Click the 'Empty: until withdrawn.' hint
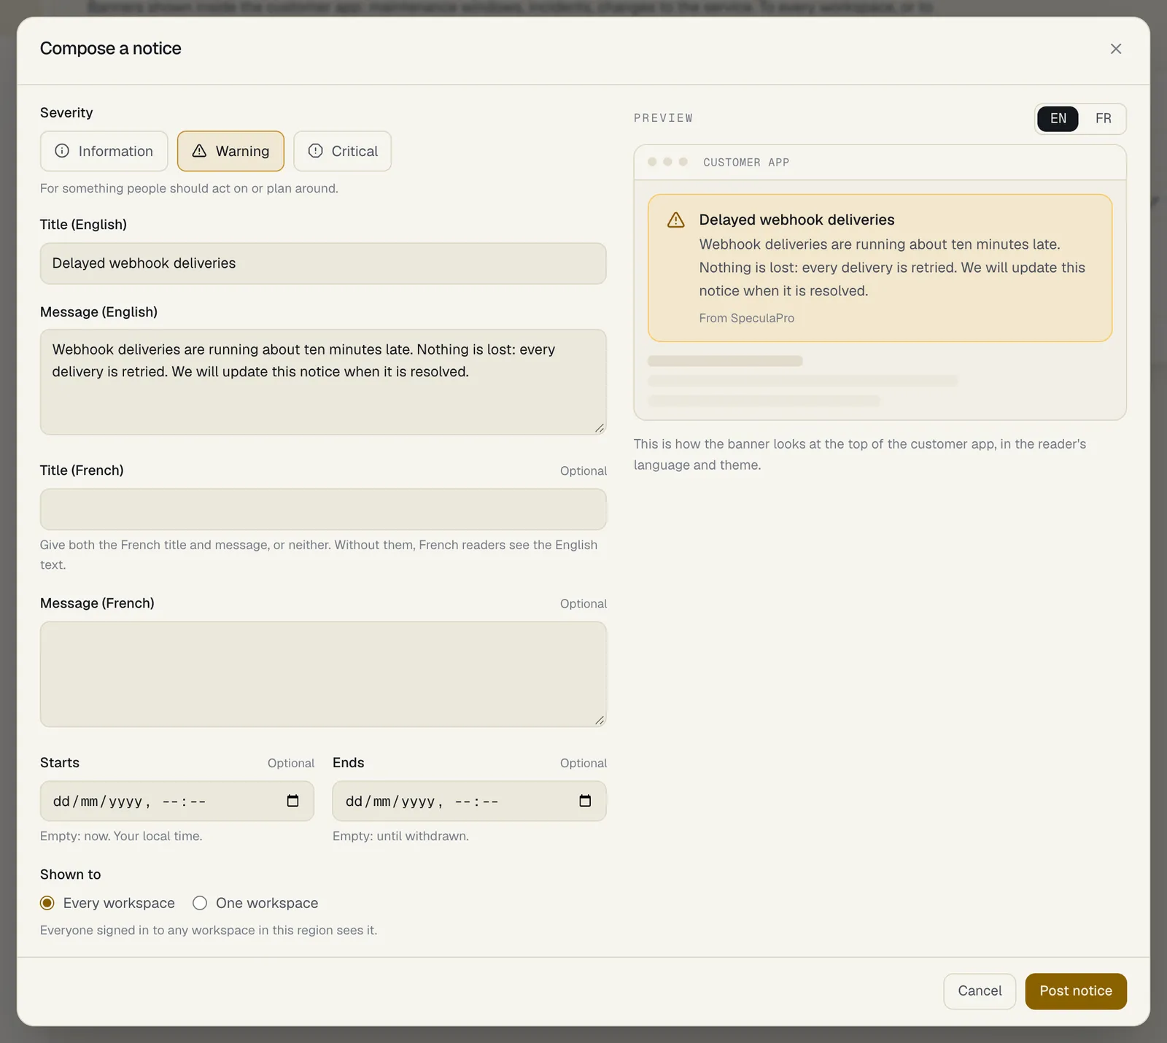1167x1043 pixels. pyautogui.click(x=400, y=836)
